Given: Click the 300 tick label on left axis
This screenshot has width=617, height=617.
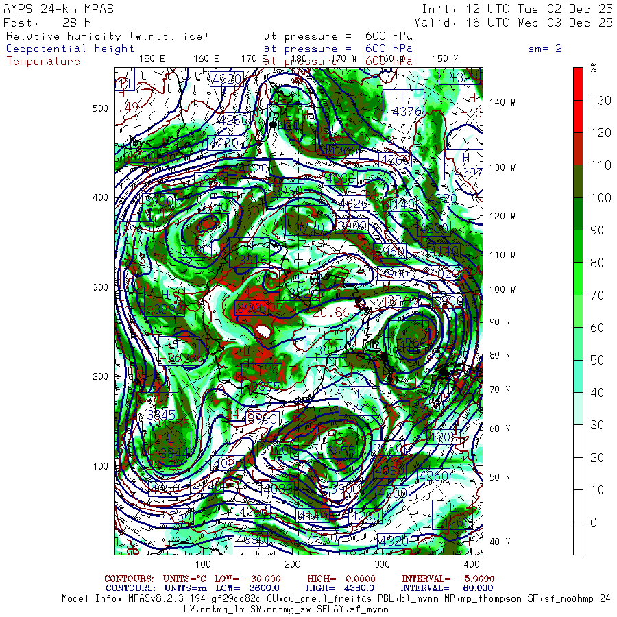Looking at the screenshot, I should [100, 287].
